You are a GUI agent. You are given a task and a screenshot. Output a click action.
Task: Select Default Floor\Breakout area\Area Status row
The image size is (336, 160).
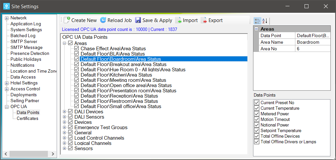(x=124, y=64)
